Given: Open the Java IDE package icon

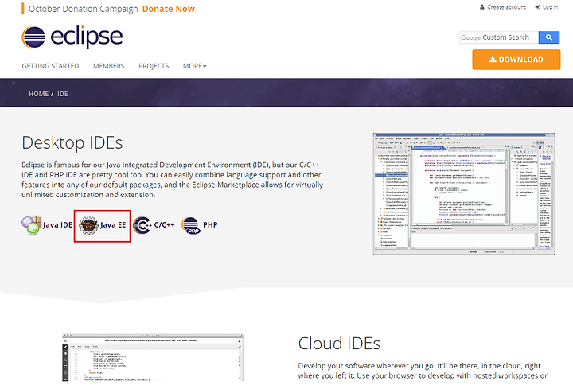Looking at the screenshot, I should pos(31,225).
